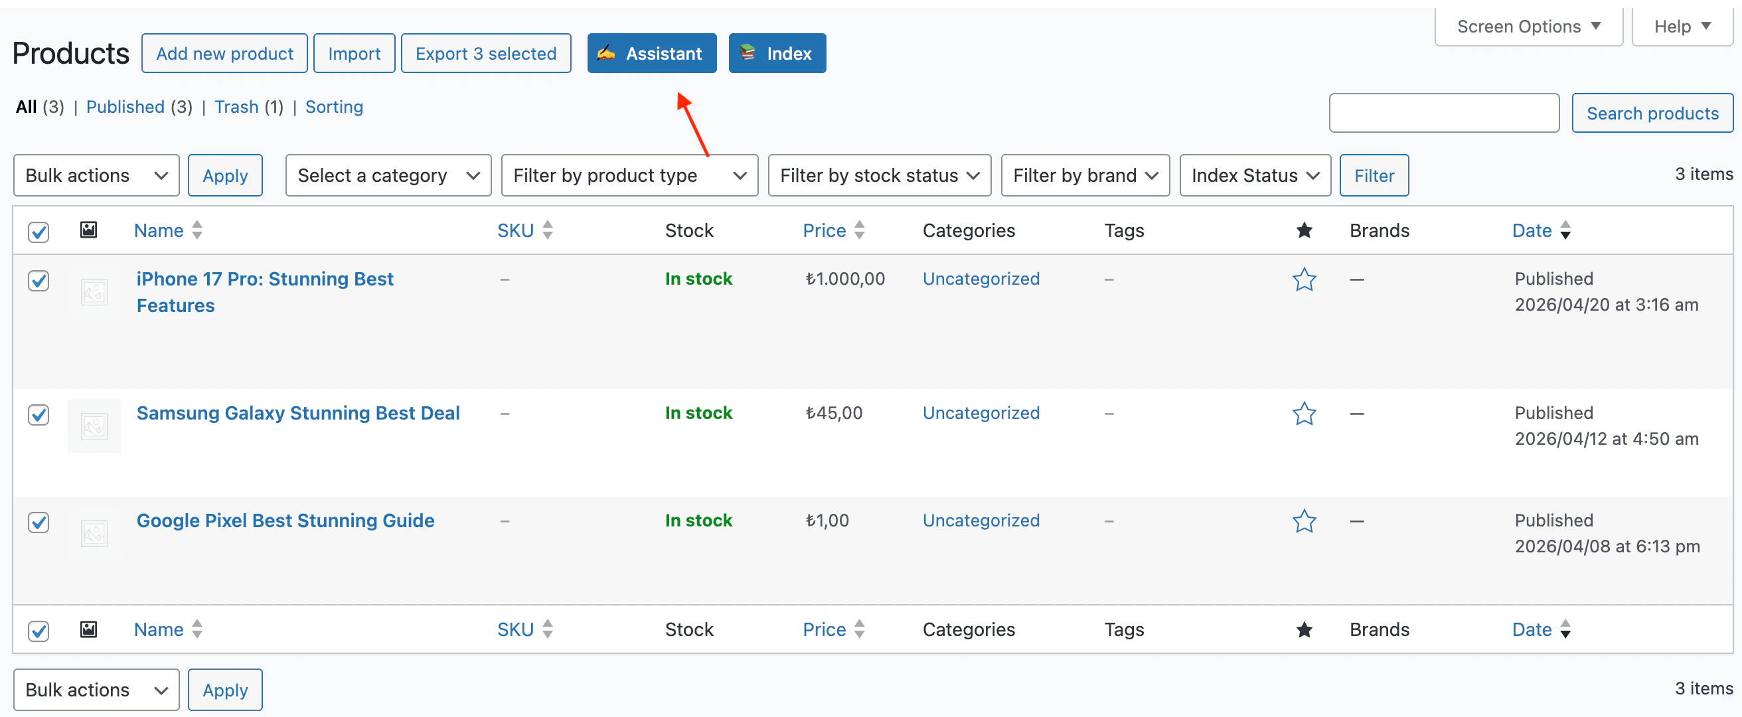
Task: Click date 2026/04/12 at 4:50 am
Action: tap(1606, 438)
